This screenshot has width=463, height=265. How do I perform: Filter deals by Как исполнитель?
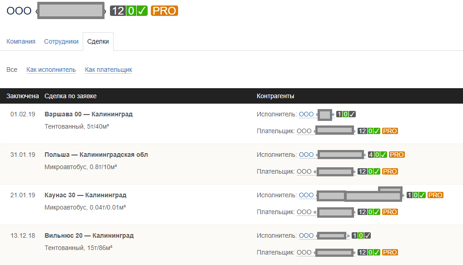coord(51,70)
